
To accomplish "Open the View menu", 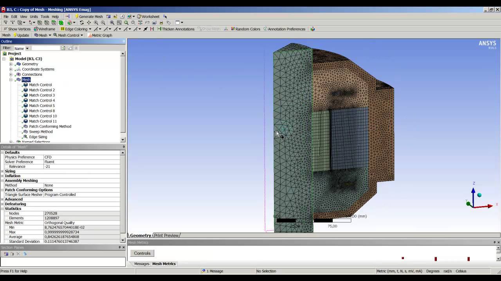I will (23, 16).
